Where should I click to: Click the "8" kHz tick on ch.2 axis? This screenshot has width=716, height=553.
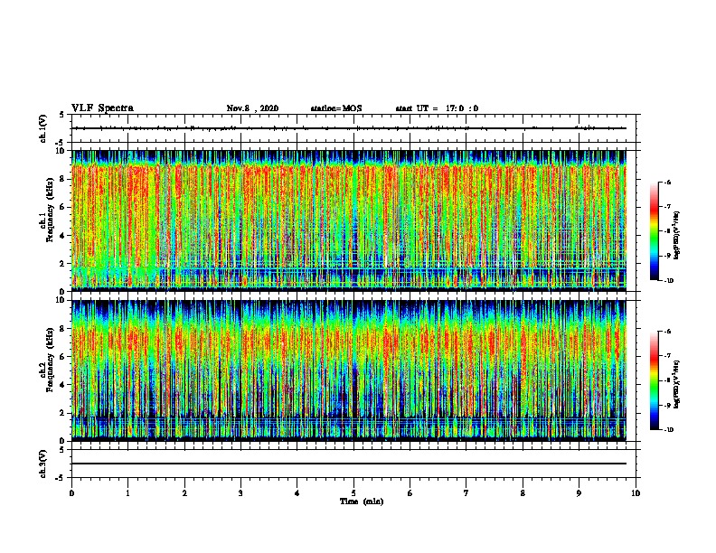click(62, 329)
